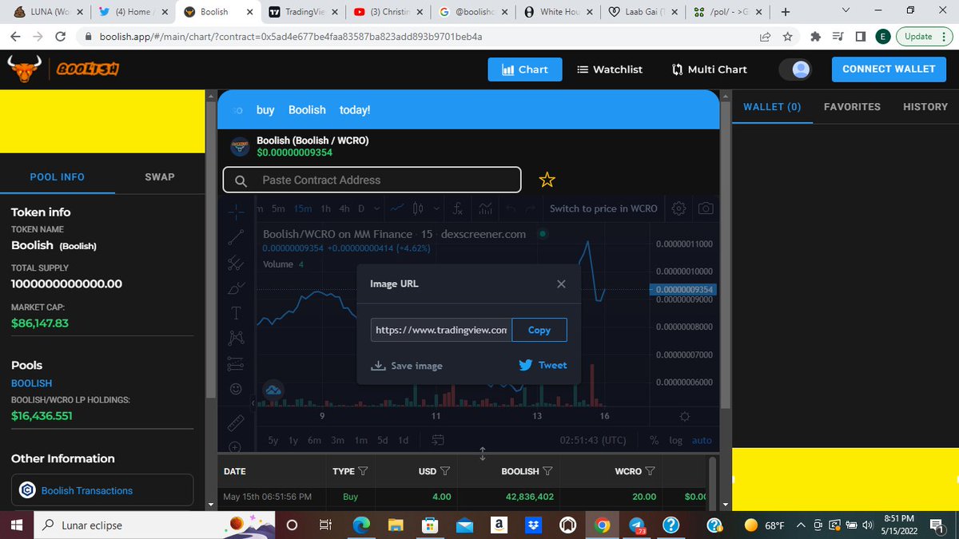Viewport: 959px width, 539px height.
Task: Select the text annotation tool
Action: pos(236,312)
